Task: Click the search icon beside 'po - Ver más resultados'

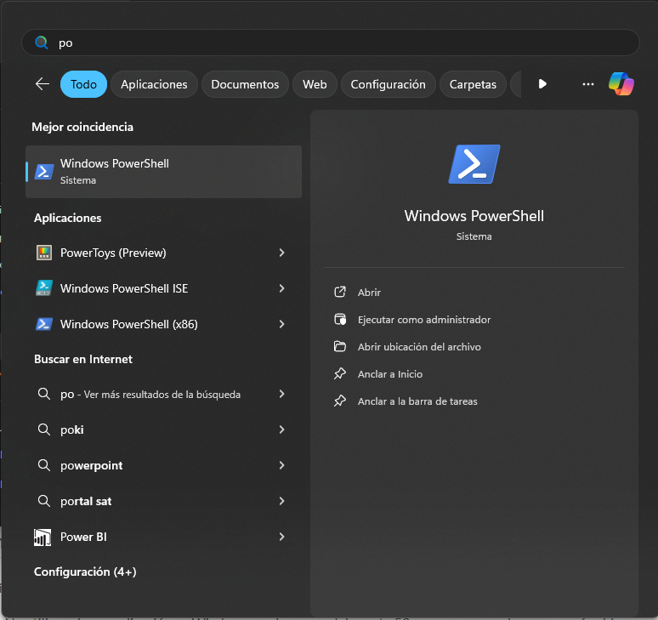Action: pos(44,394)
